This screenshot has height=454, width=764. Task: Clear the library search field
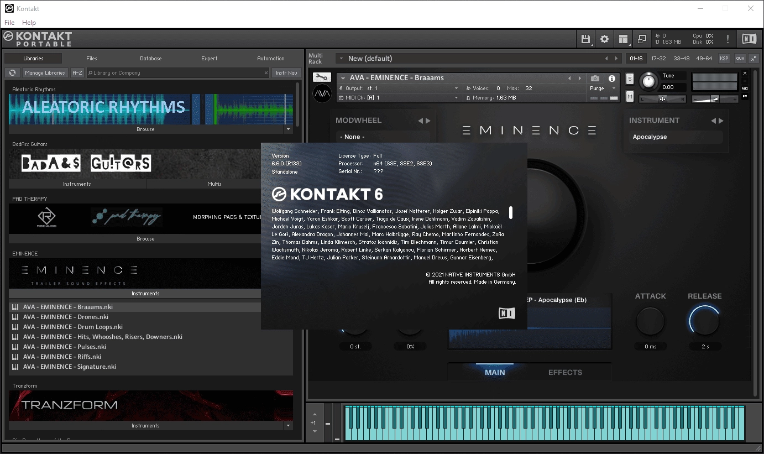point(266,72)
